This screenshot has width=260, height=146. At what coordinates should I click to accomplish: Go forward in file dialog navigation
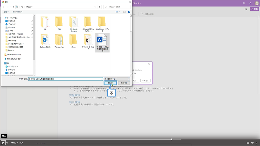click(8, 7)
